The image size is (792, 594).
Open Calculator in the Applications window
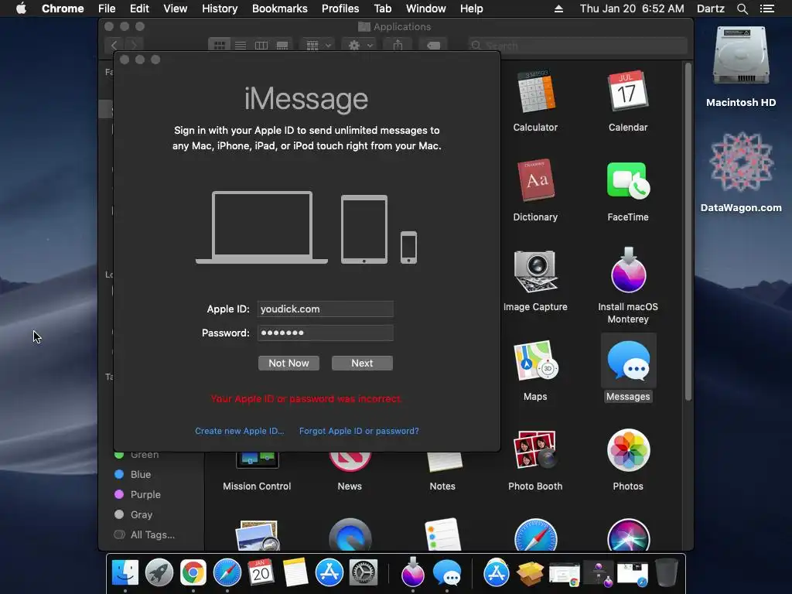[535, 92]
